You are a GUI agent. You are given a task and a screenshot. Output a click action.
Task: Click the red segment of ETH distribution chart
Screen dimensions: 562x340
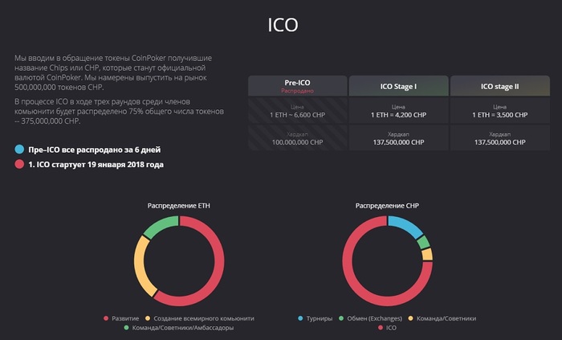218,265
